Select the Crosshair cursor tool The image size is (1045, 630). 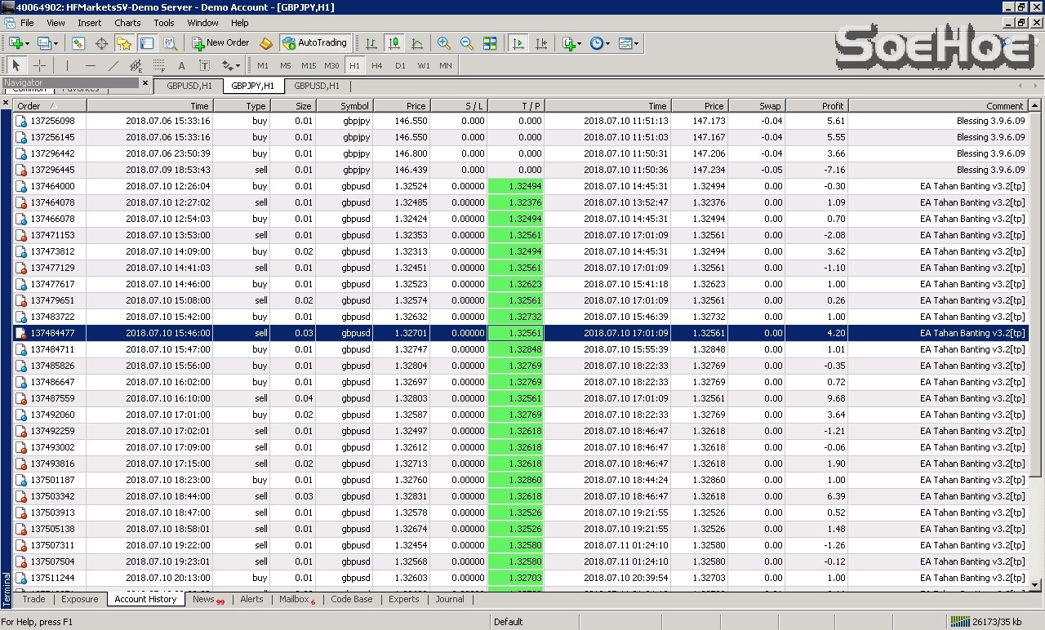[x=39, y=65]
